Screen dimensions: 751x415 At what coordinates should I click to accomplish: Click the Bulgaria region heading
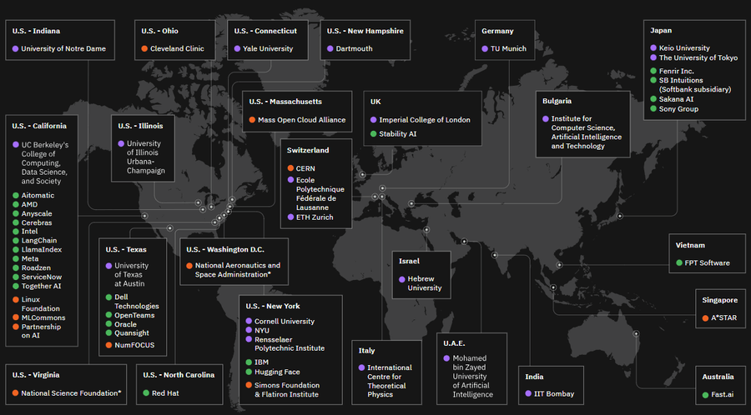coord(557,101)
